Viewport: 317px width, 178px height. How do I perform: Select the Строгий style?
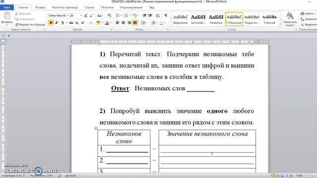coord(269,19)
